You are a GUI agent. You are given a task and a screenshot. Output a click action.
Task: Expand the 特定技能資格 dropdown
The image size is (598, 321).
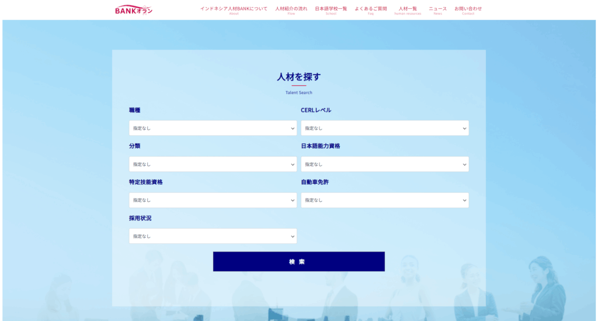(213, 200)
